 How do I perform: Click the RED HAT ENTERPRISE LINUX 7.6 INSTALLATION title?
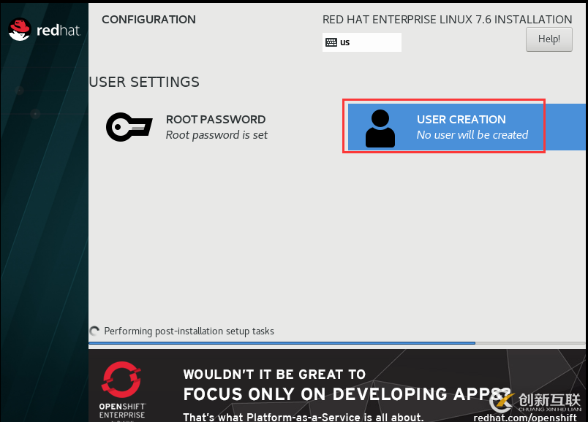tap(447, 20)
